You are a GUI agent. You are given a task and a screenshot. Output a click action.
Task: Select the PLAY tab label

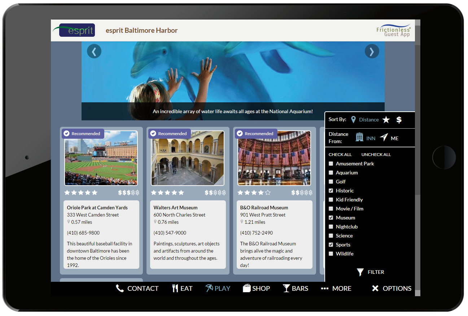222,289
